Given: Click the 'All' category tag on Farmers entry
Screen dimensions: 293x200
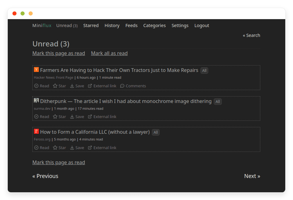Looking at the screenshot, I should pyautogui.click(x=204, y=71).
